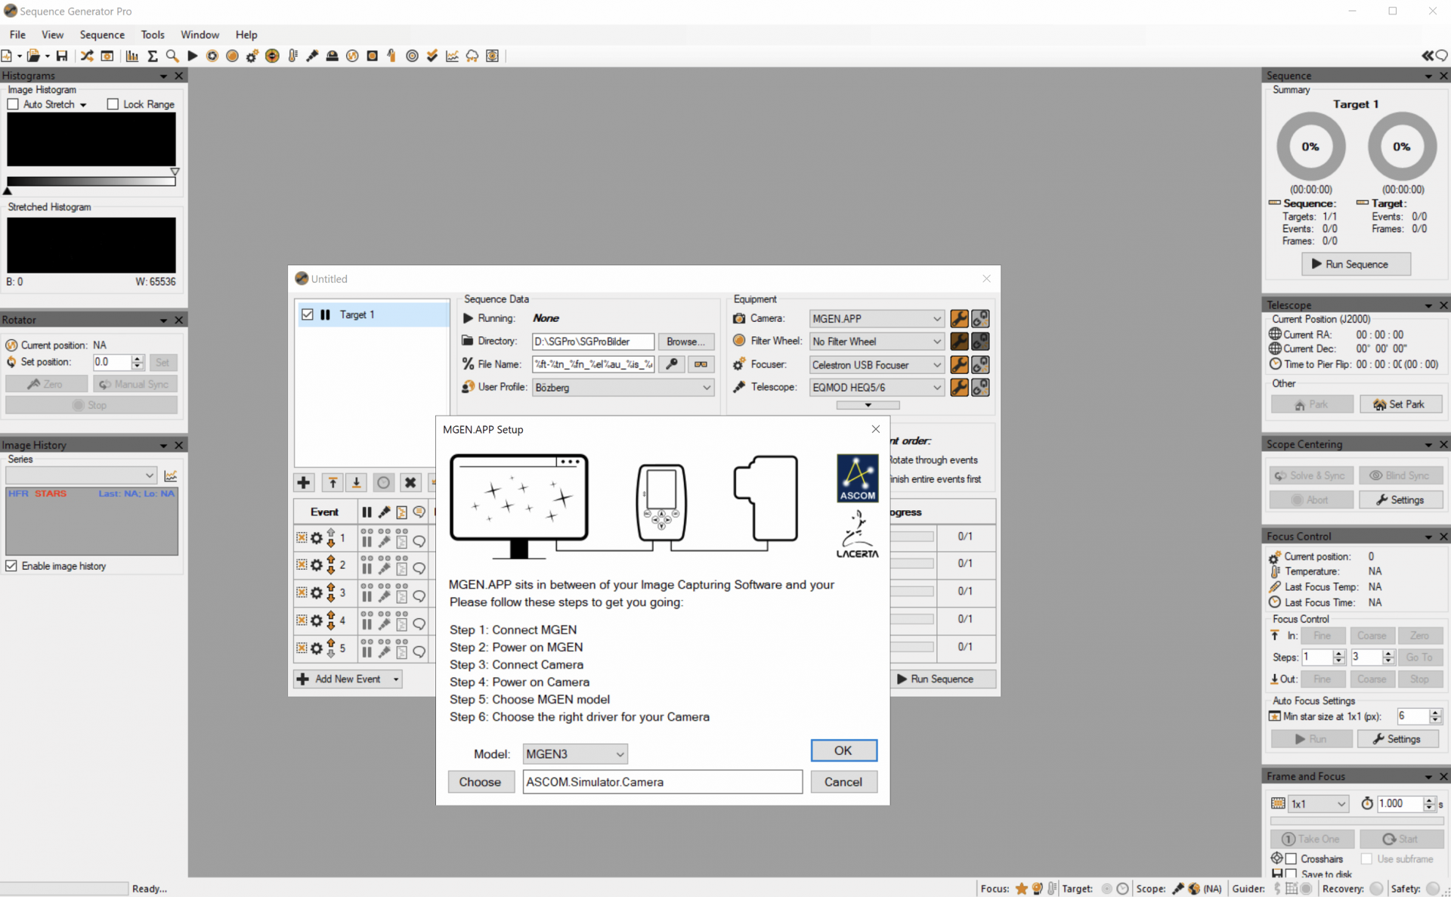Click the ASCOM.Simulator.Camera driver text field

tap(662, 782)
